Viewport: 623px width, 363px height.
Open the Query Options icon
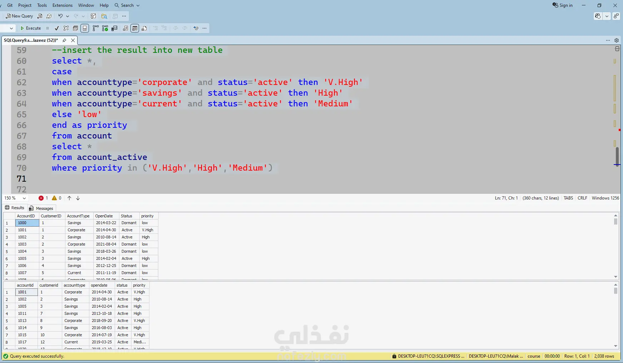[x=75, y=28]
